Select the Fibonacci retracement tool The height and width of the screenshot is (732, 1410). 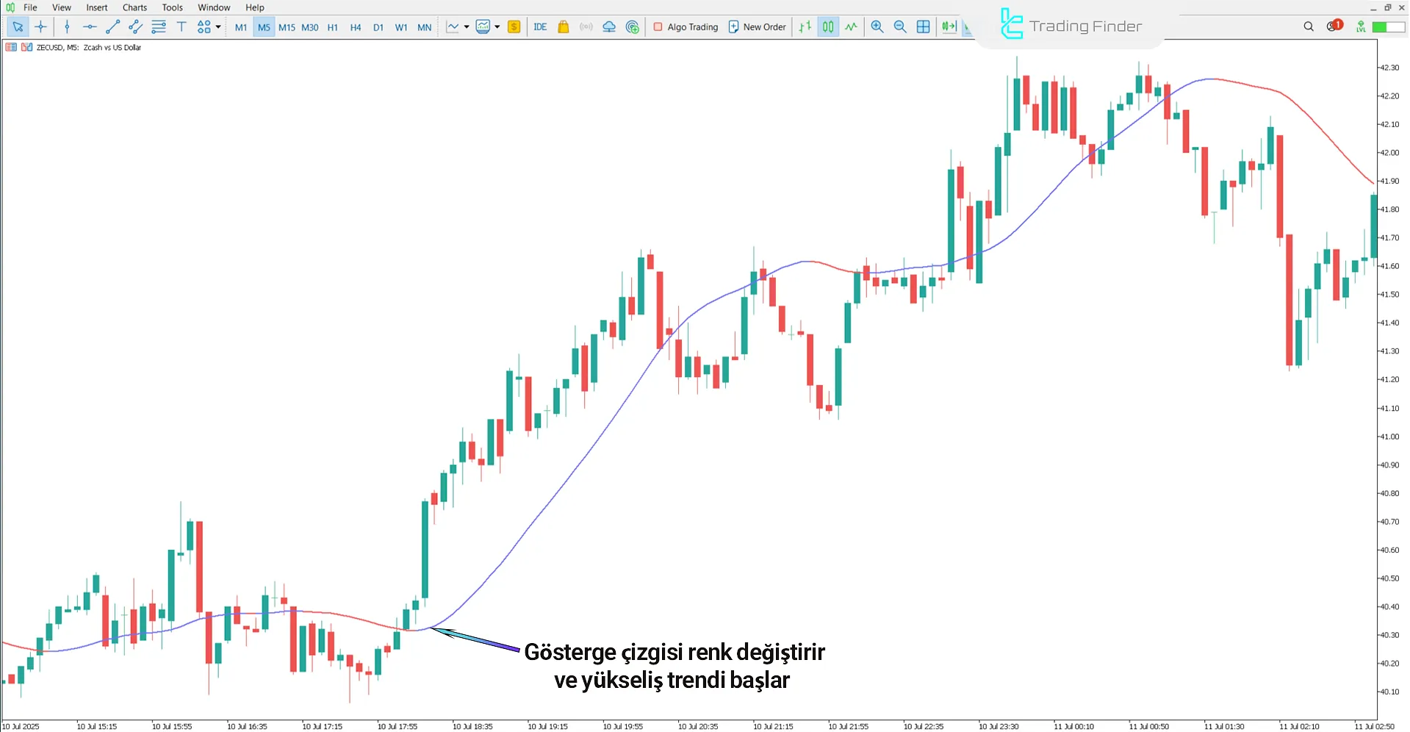pyautogui.click(x=159, y=27)
